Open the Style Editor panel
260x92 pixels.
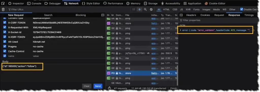[x=91, y=3]
